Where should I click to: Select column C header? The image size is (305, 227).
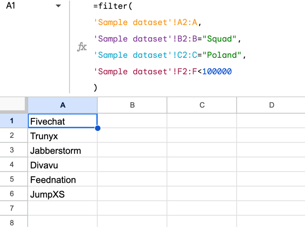click(x=202, y=105)
